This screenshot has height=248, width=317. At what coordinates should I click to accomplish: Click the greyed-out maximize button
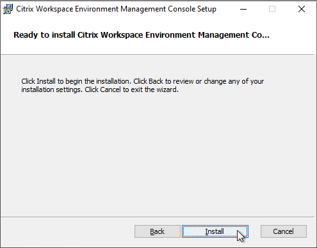coord(272,9)
